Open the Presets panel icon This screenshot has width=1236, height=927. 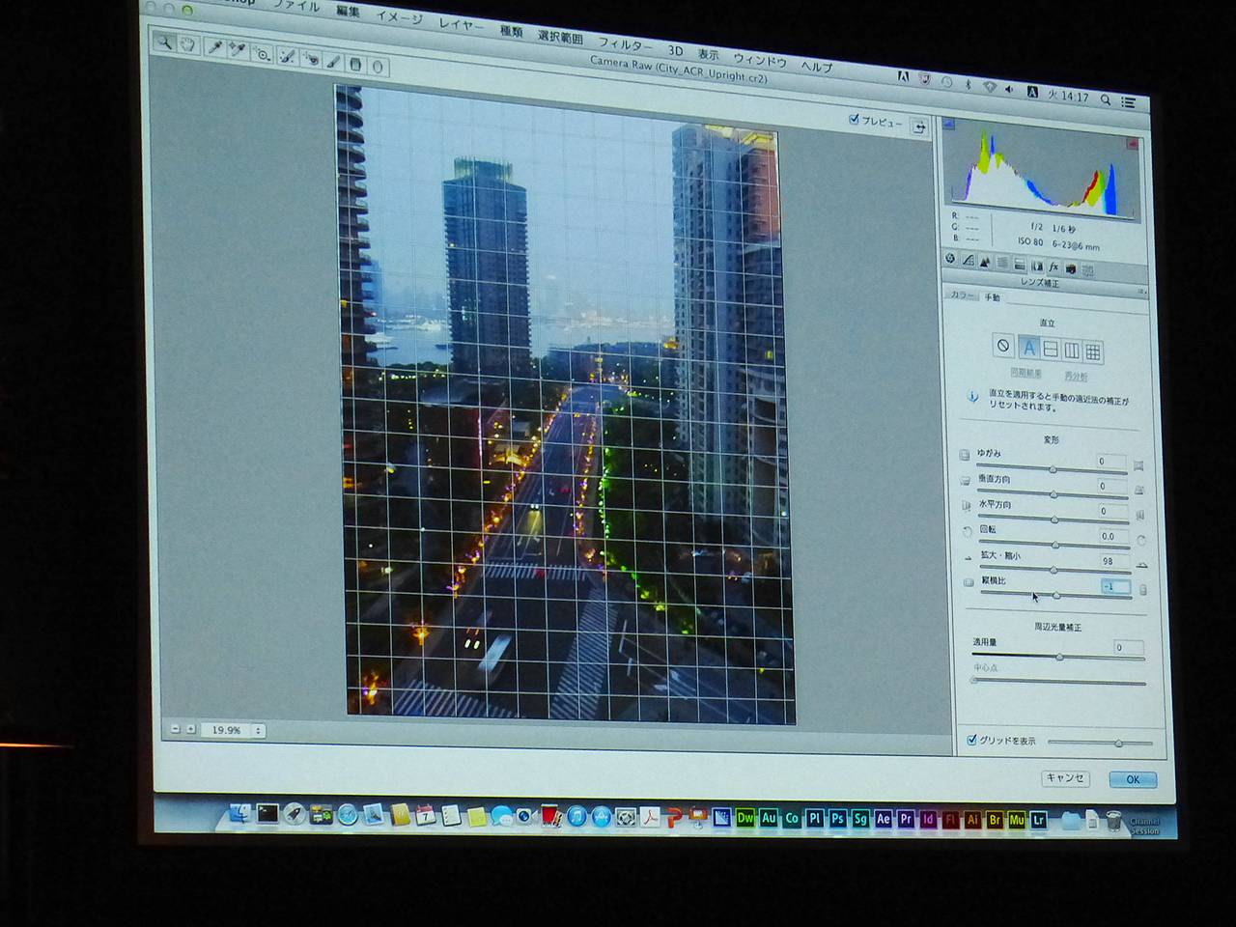1088,270
